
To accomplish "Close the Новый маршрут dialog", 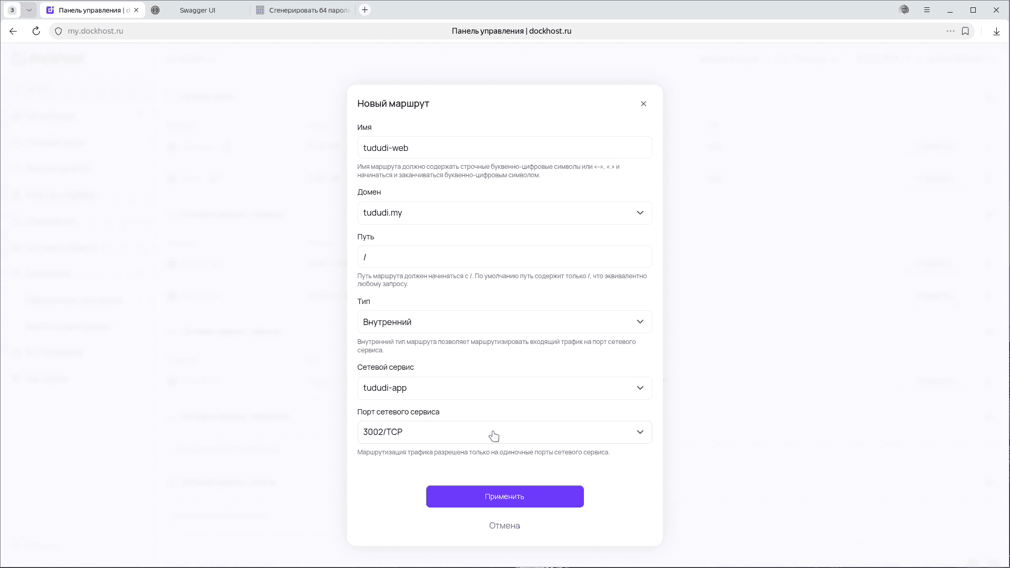I will coord(643,104).
